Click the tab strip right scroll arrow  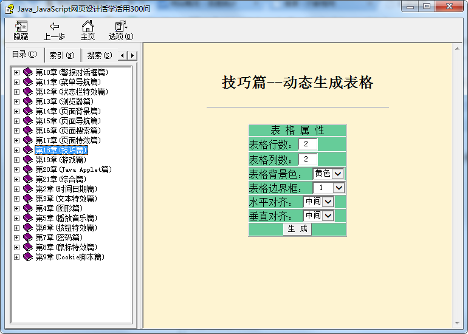point(132,56)
